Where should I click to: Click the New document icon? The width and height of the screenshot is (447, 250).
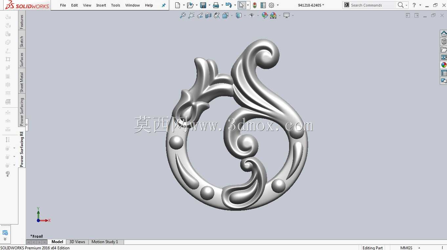(x=178, y=5)
